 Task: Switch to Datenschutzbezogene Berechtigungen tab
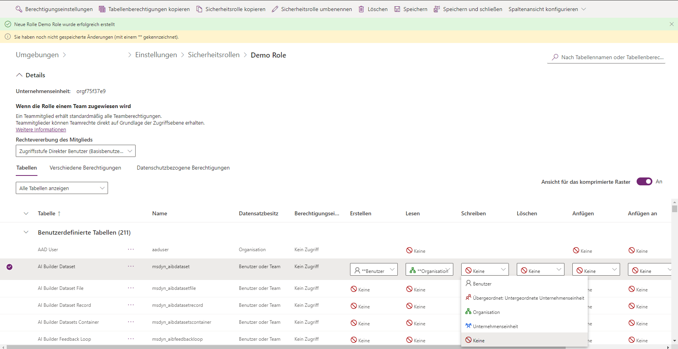183,168
